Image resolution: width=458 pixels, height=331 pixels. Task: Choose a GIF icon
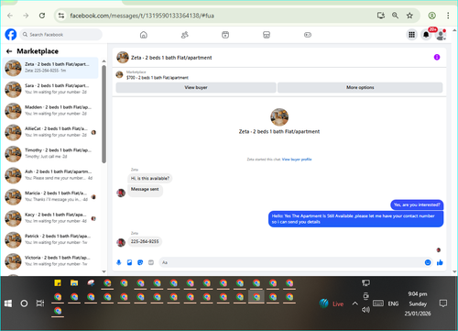point(151,262)
